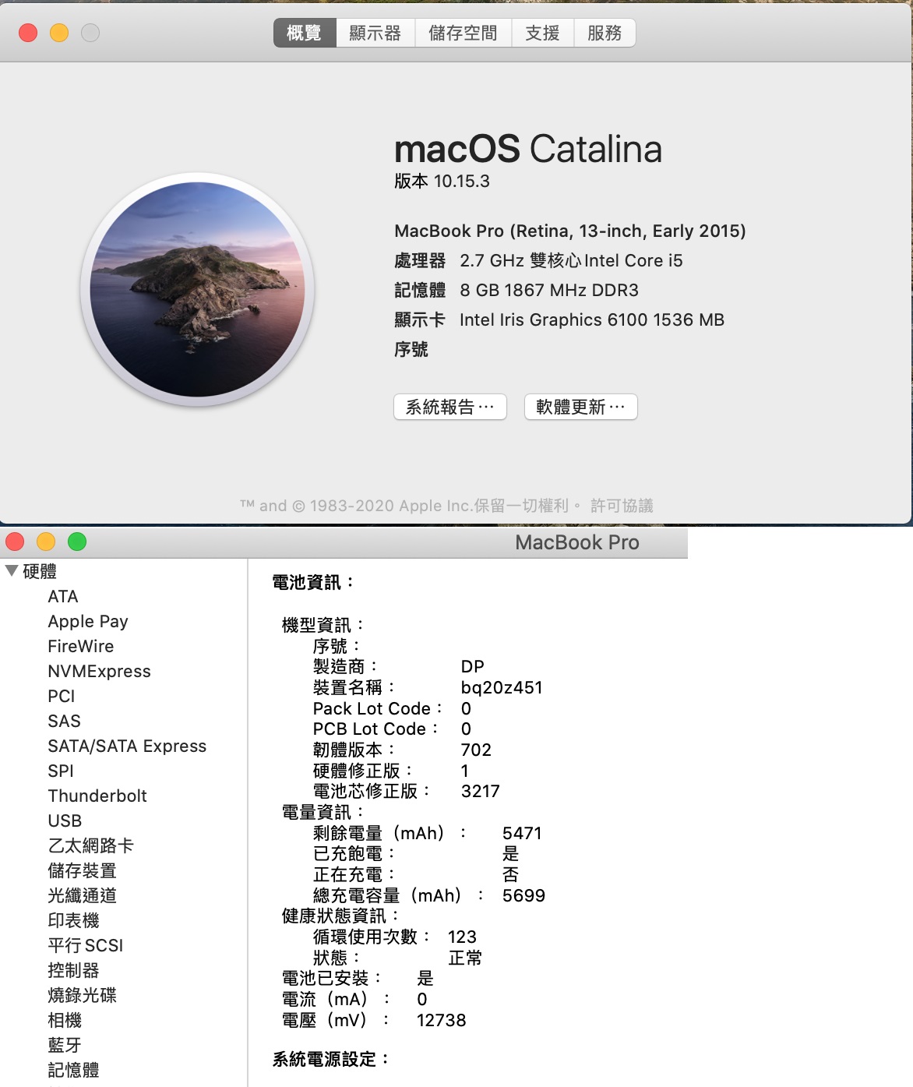Click processor text 2.7 GHz 雙核心 Intel Core i5

(571, 261)
